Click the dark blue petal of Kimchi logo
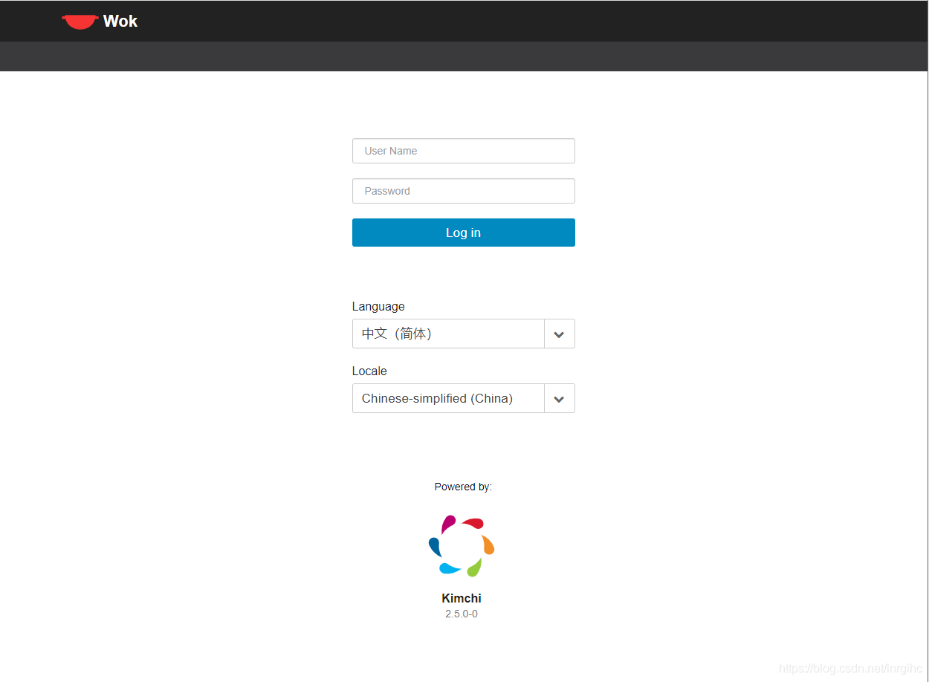 (436, 547)
